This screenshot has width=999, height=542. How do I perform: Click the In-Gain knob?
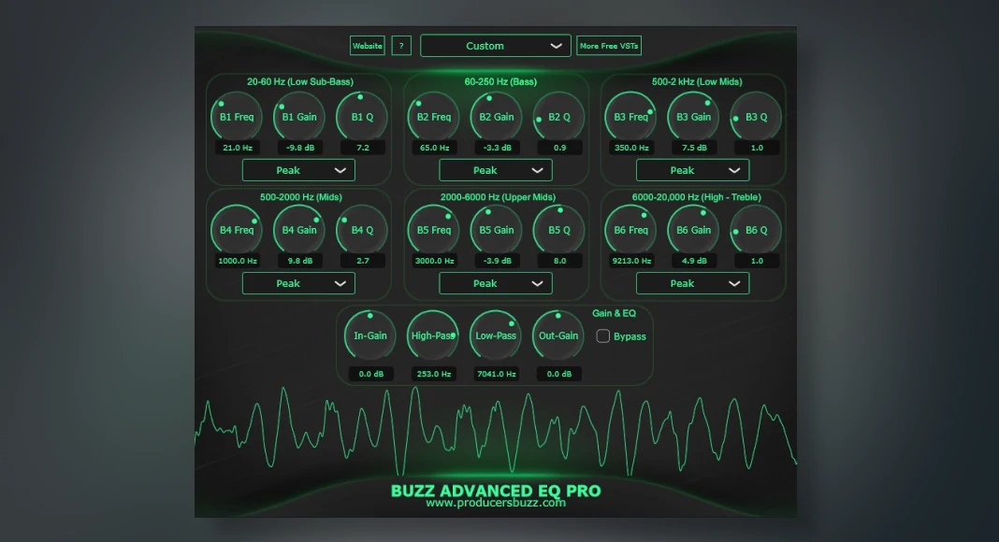[x=370, y=335]
